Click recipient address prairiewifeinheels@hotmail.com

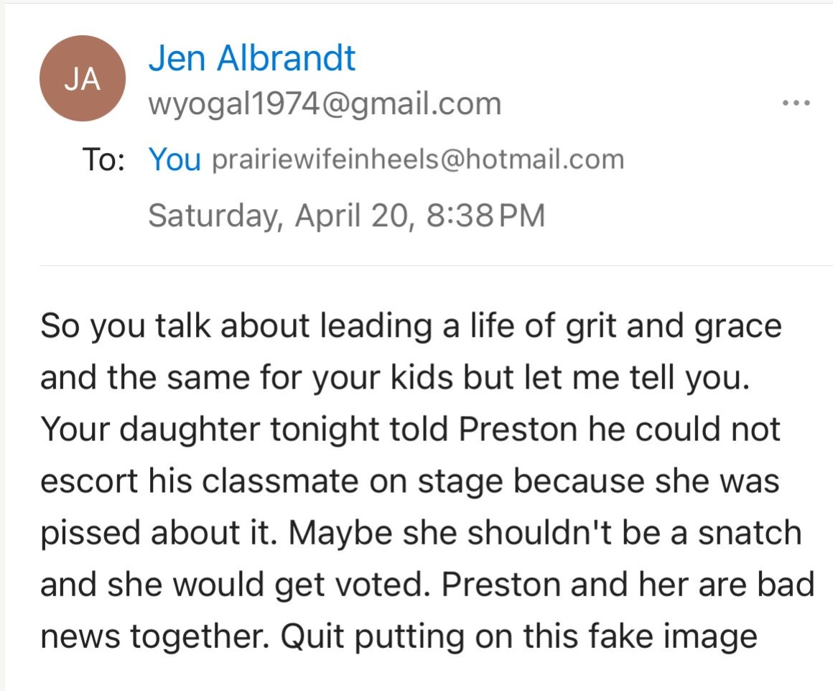(x=417, y=159)
